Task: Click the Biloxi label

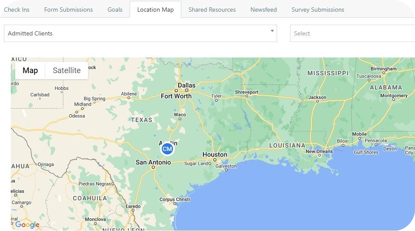Action: 343,141
